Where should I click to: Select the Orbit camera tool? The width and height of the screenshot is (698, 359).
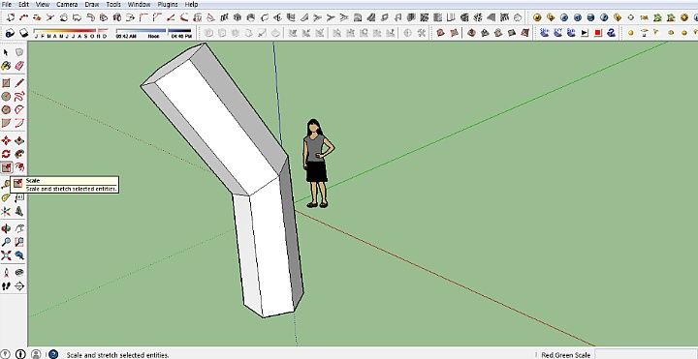[x=6, y=228]
